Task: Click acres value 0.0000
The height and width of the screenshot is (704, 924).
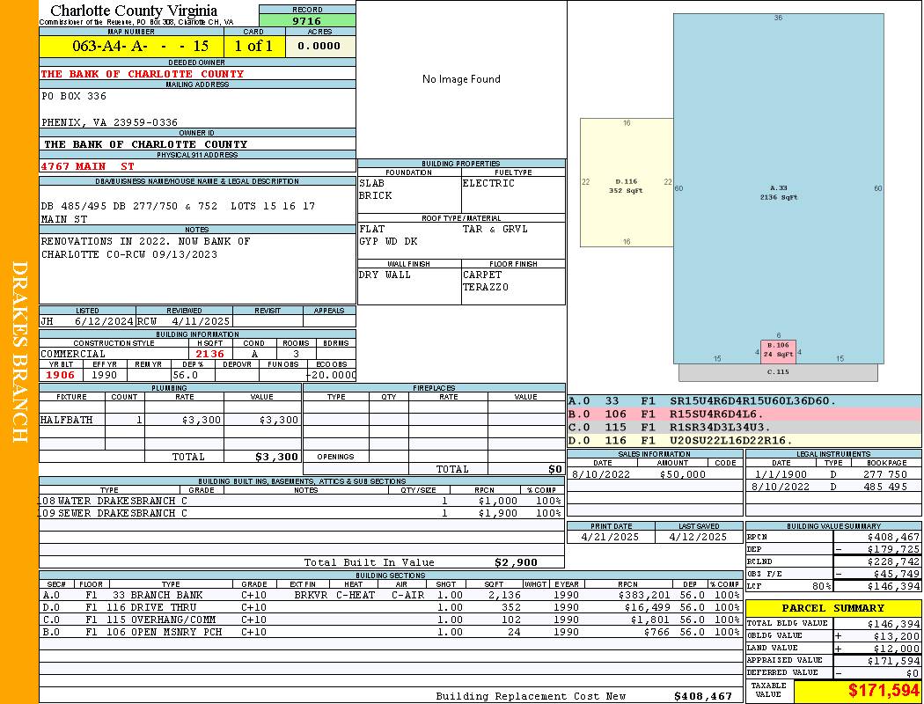Action: (x=319, y=46)
